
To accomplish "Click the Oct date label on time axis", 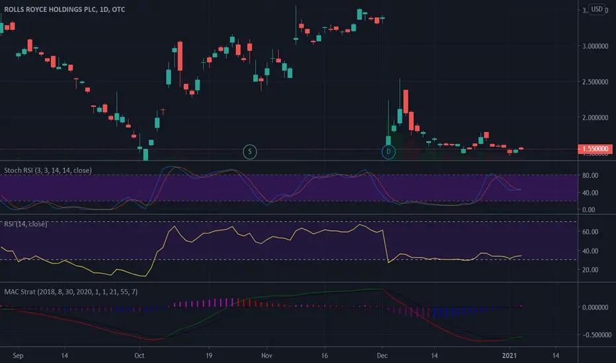I will pyautogui.click(x=139, y=356).
